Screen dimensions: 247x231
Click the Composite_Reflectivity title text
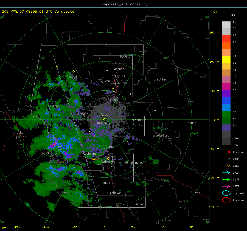tap(123, 4)
